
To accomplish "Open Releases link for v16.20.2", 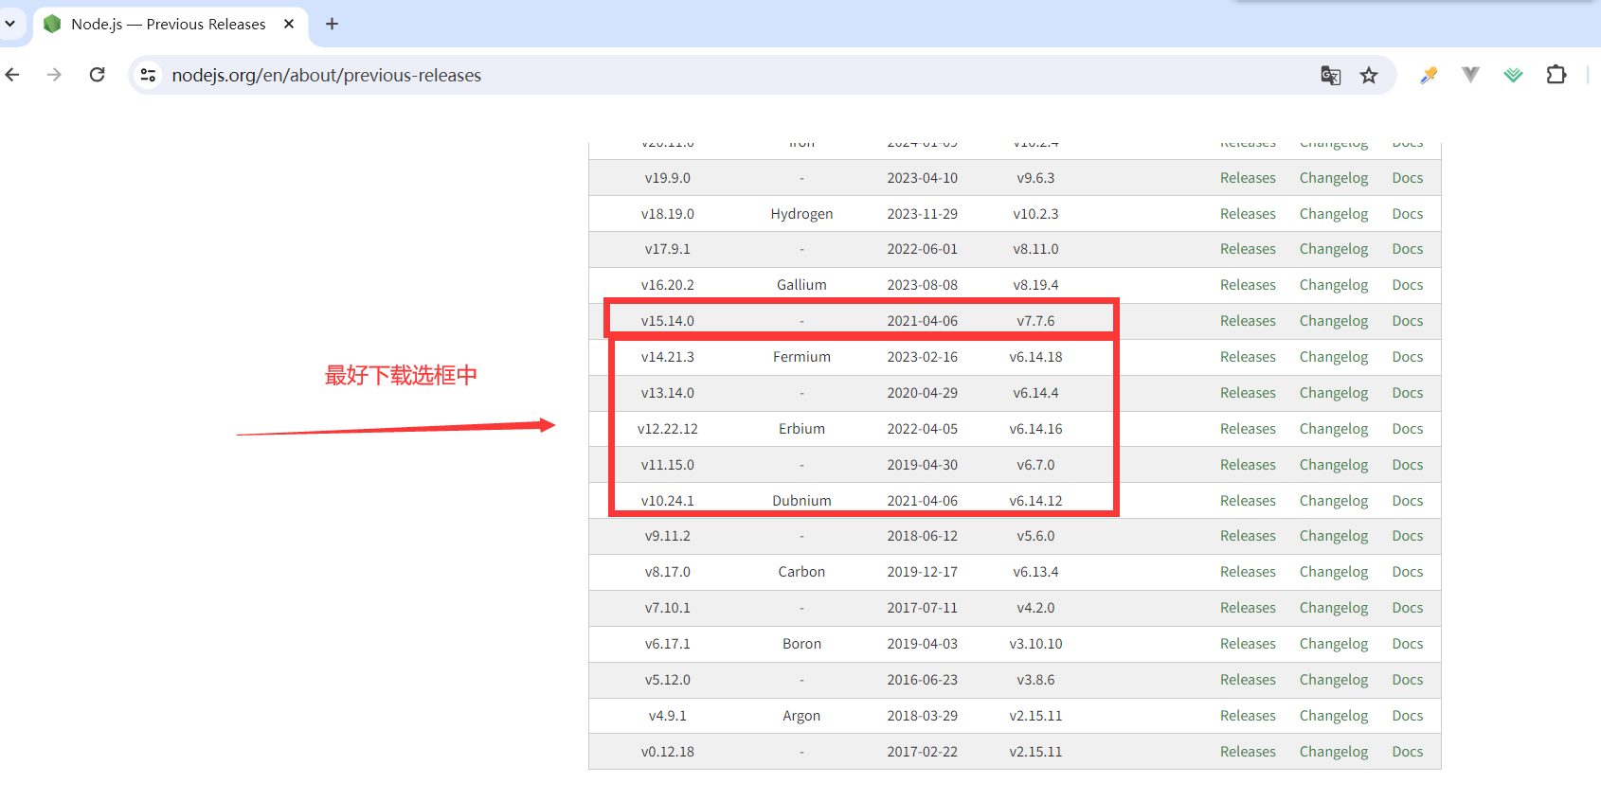I will click(1248, 285).
